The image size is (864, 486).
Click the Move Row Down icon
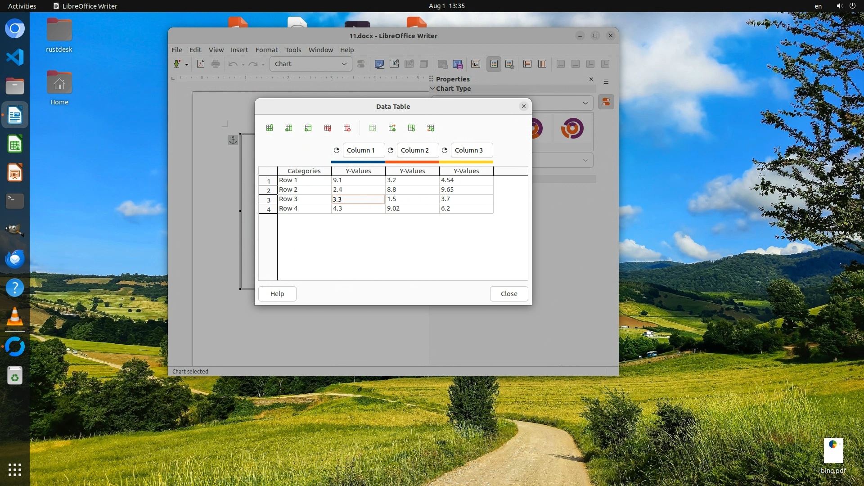[x=431, y=128]
